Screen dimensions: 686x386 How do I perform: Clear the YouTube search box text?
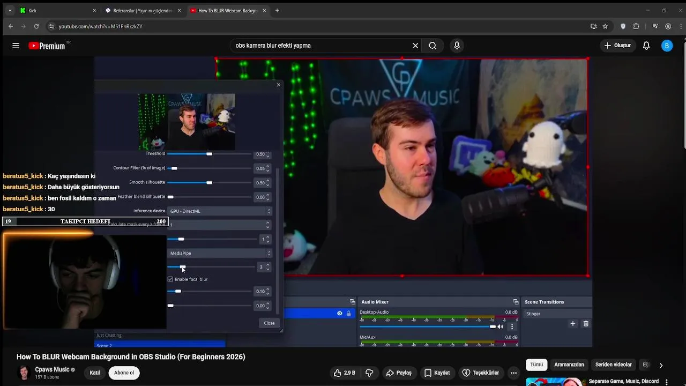[415, 46]
